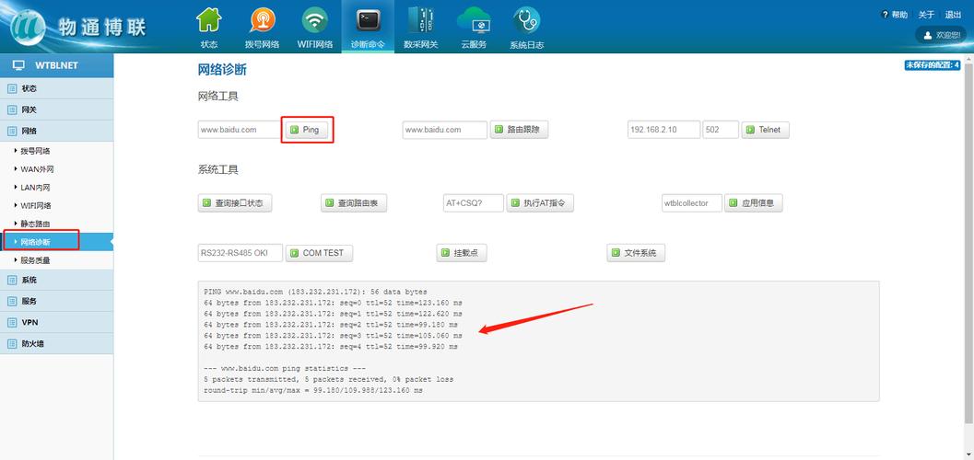Image resolution: width=974 pixels, height=460 pixels.
Task: Expand the 系统 sidebar section
Action: point(56,281)
